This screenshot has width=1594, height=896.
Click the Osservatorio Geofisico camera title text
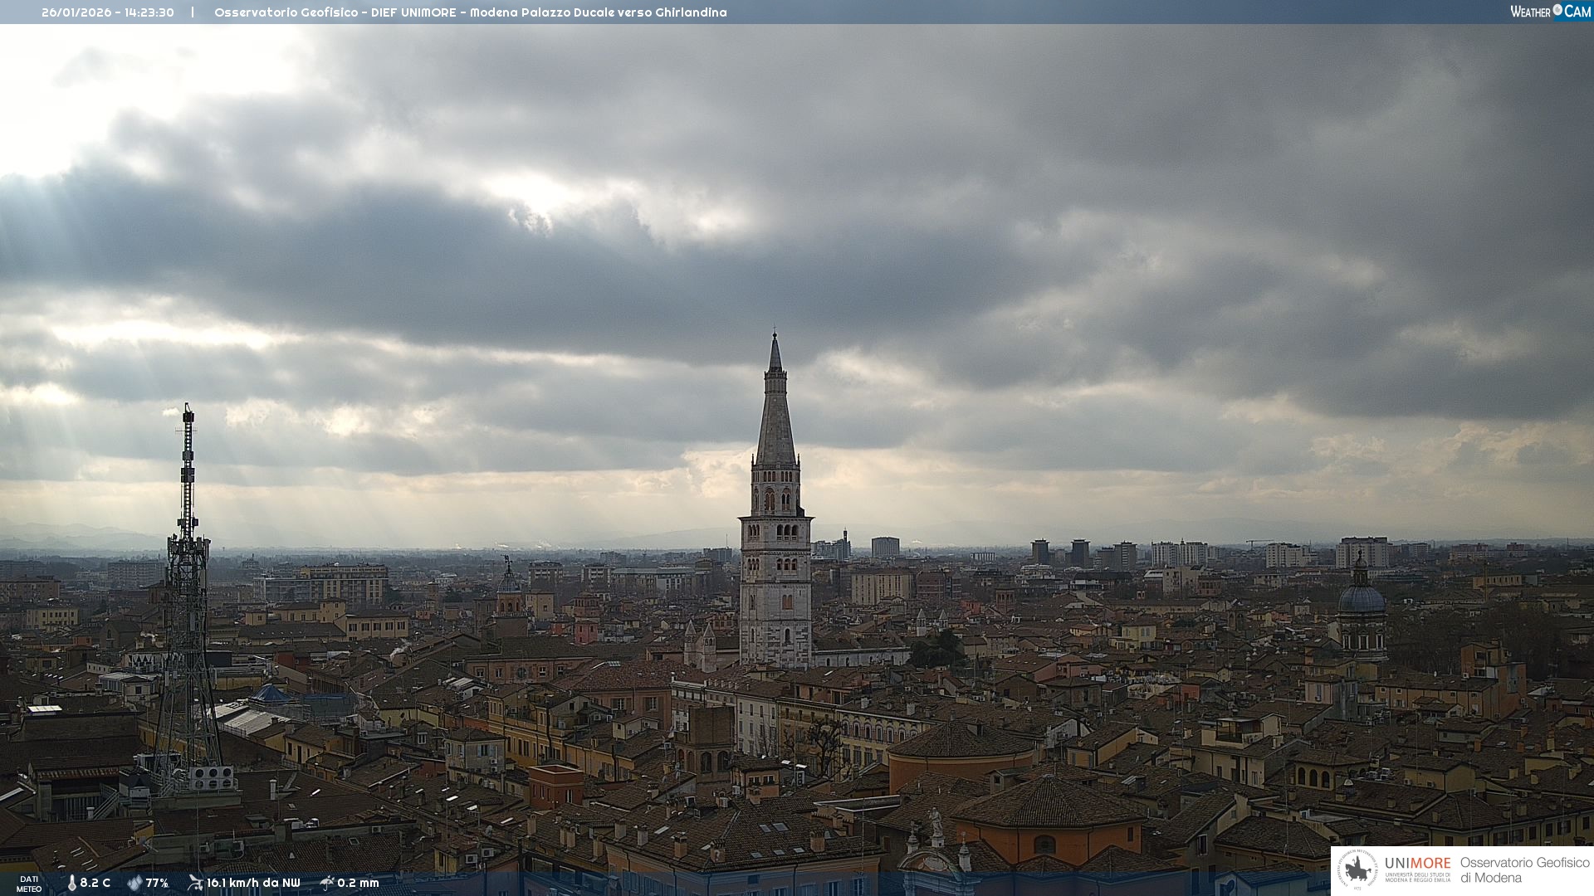[470, 12]
